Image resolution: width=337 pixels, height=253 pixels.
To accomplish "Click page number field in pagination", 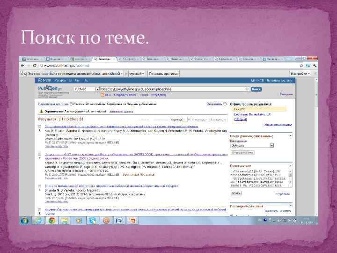I will (185, 119).
